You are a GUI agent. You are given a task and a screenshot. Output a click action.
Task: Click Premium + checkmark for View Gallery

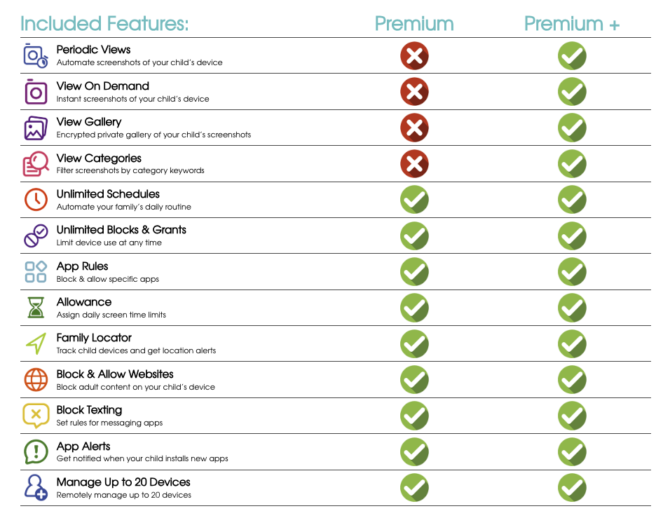tap(572, 128)
